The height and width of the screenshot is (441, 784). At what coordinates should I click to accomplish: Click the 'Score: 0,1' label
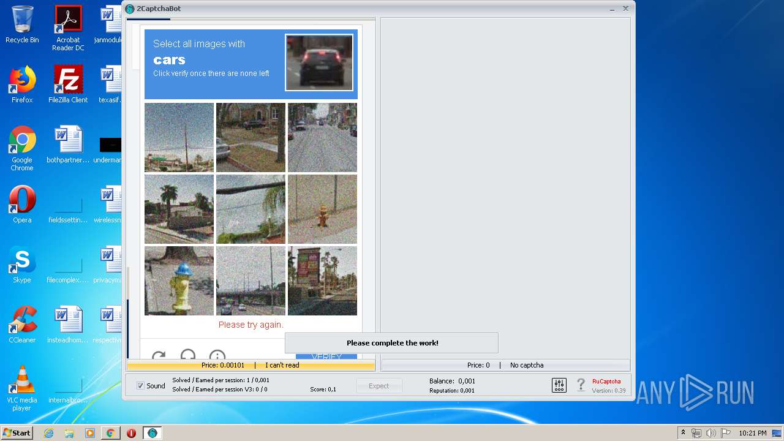click(x=323, y=390)
